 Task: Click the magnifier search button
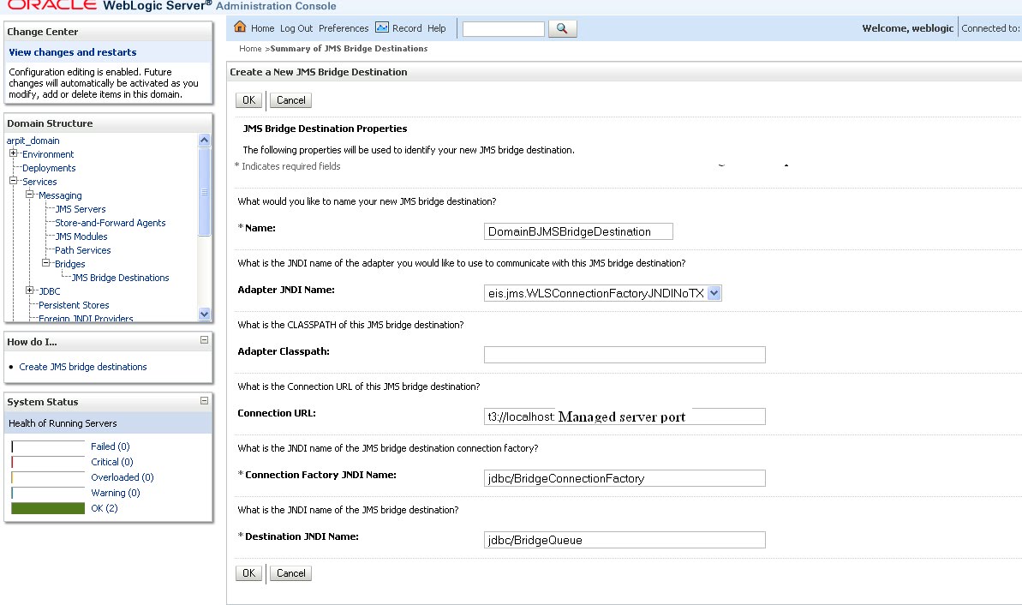click(563, 28)
